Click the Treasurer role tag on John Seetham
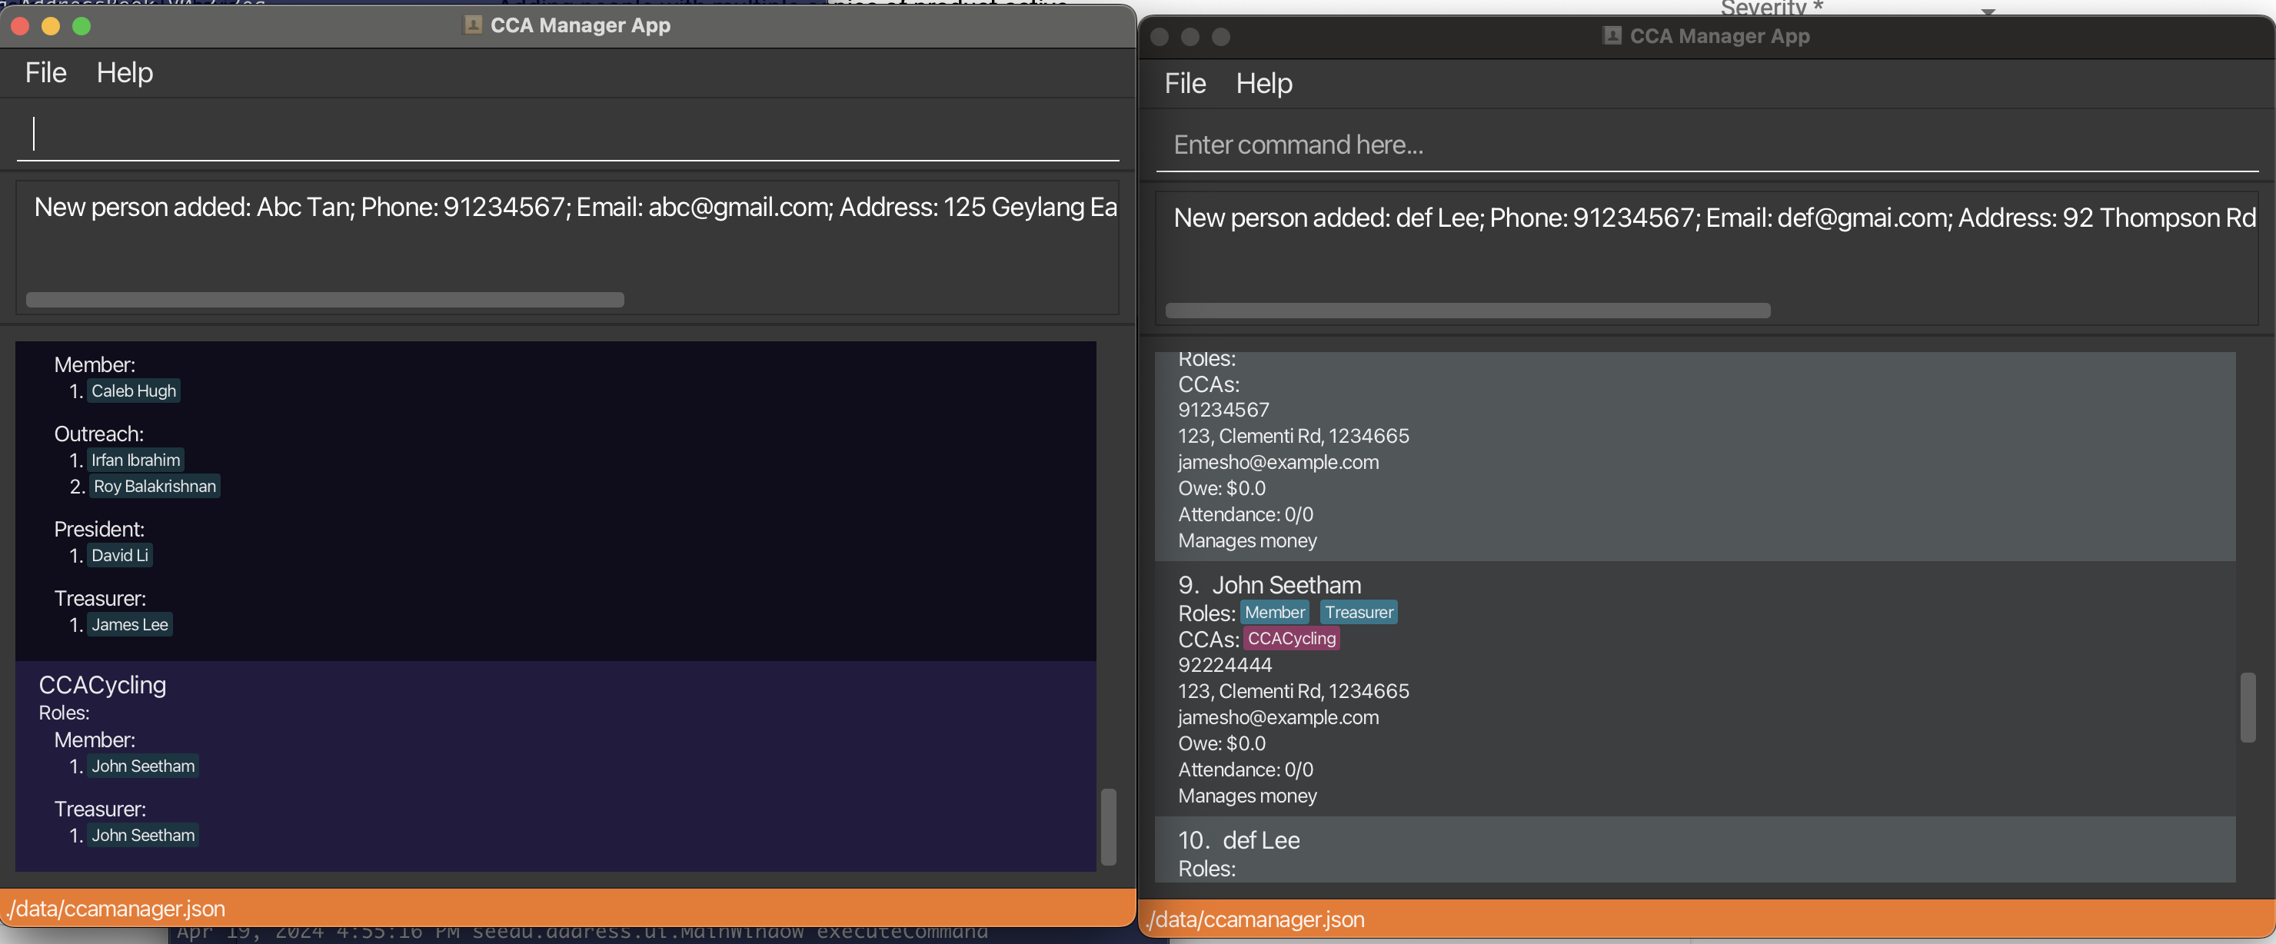Viewport: 2276px width, 944px height. coord(1358,612)
